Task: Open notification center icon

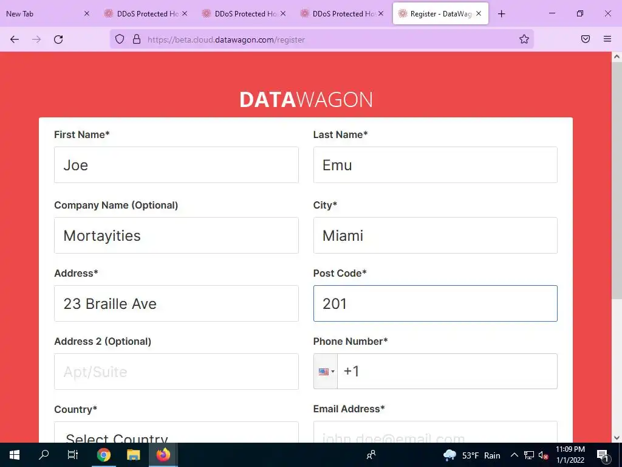Action: pyautogui.click(x=603, y=455)
